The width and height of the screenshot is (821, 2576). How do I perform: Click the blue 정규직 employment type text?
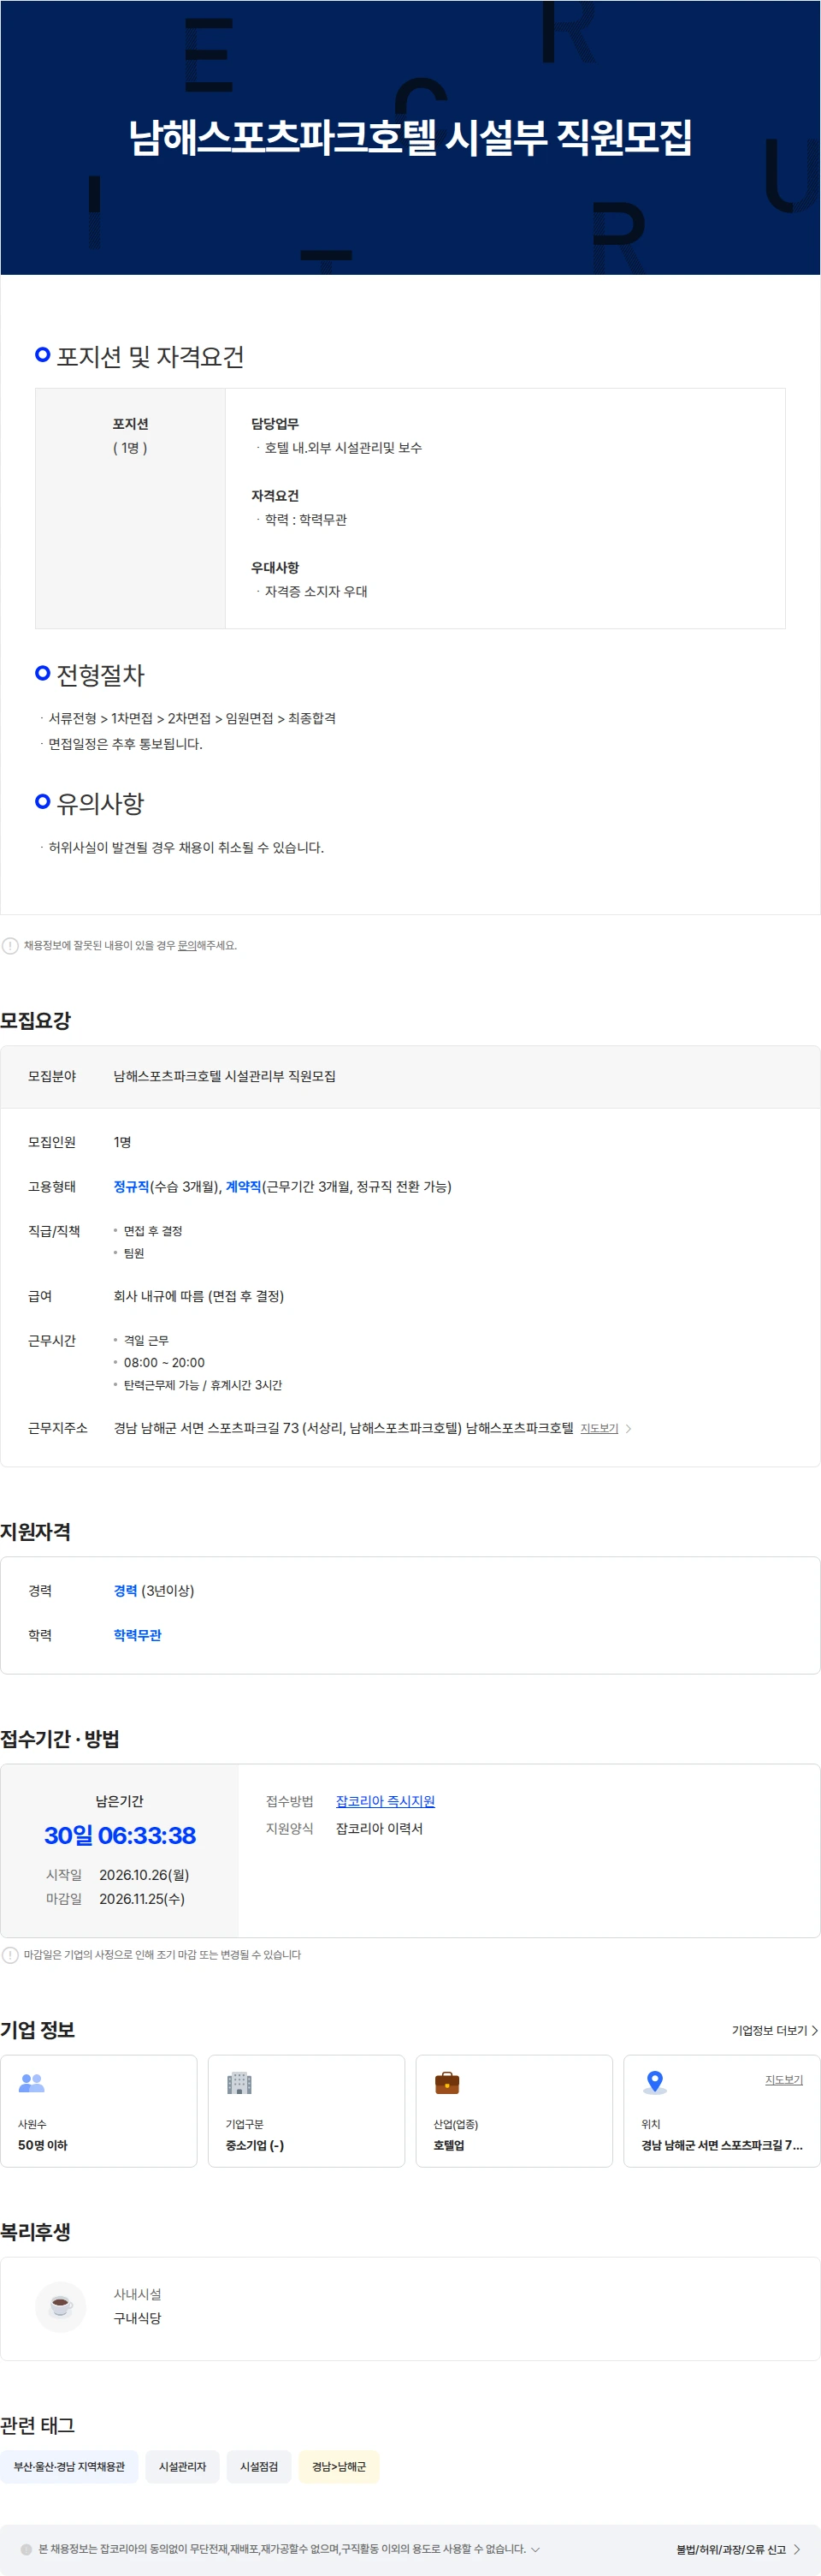131,1186
